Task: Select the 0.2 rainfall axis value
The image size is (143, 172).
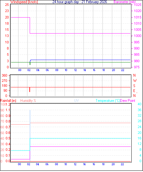Action: pyautogui.click(x=8, y=150)
